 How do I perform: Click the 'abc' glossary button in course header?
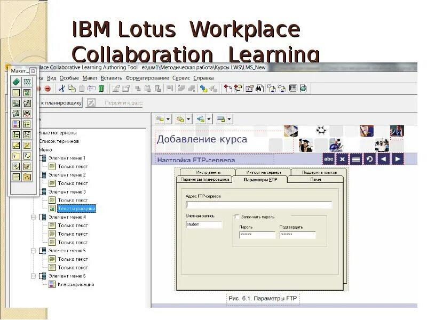coord(328,159)
